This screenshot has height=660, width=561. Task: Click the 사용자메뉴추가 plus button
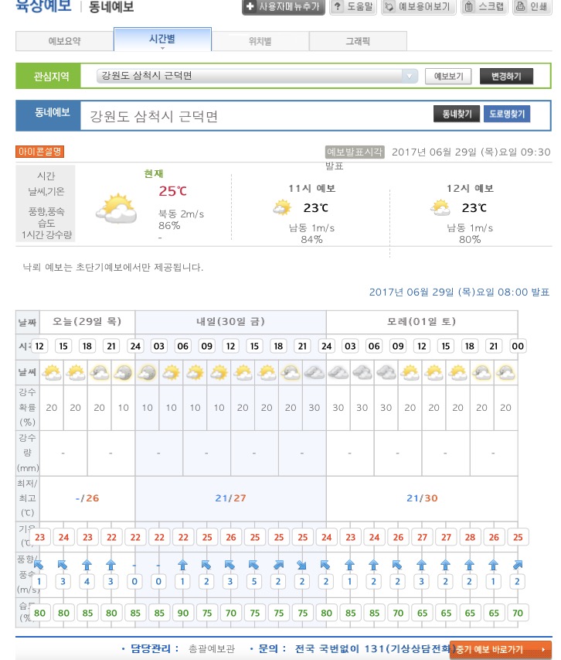click(x=282, y=7)
